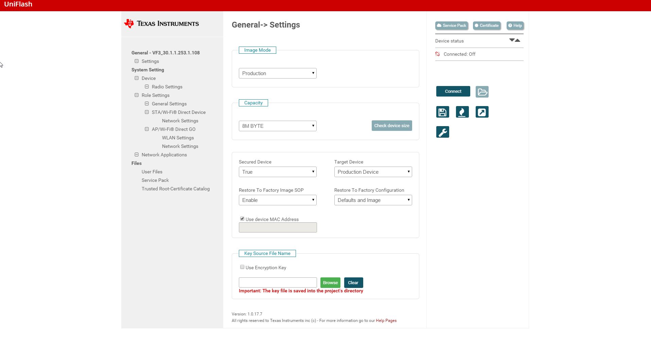Click the export arrow icon
Viewport: 651px width, 343px height.
(x=482, y=112)
